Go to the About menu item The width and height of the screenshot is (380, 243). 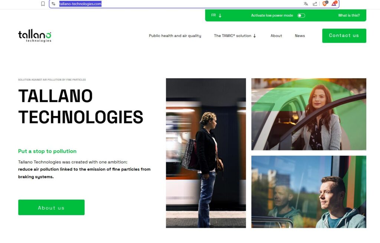pos(276,36)
